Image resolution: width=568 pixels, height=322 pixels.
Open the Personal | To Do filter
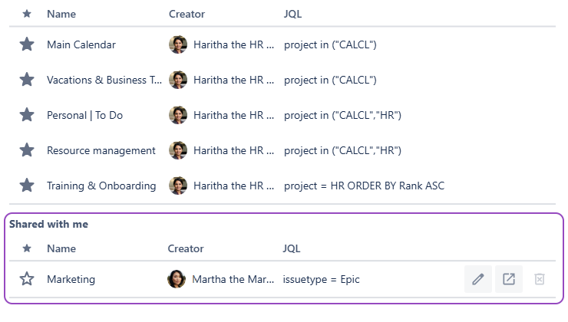tap(84, 115)
